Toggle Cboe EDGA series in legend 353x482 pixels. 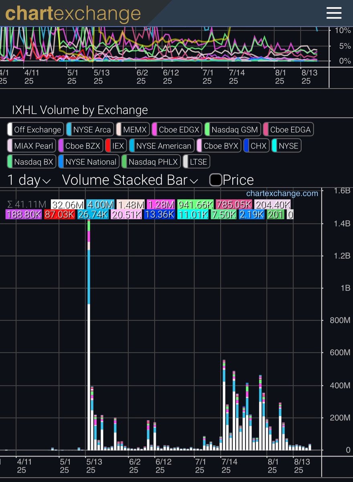(x=288, y=129)
